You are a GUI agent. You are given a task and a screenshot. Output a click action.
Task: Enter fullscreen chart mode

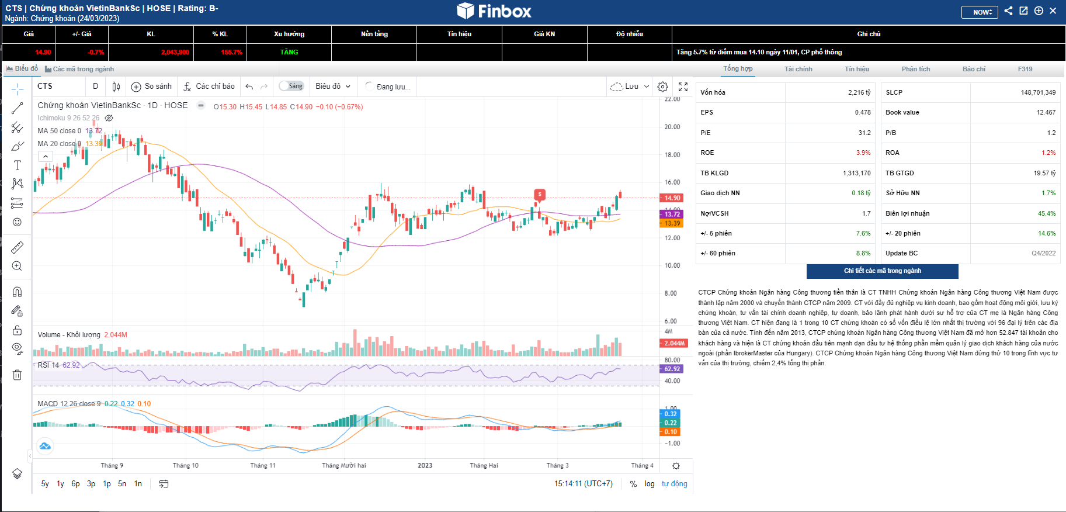click(x=683, y=87)
